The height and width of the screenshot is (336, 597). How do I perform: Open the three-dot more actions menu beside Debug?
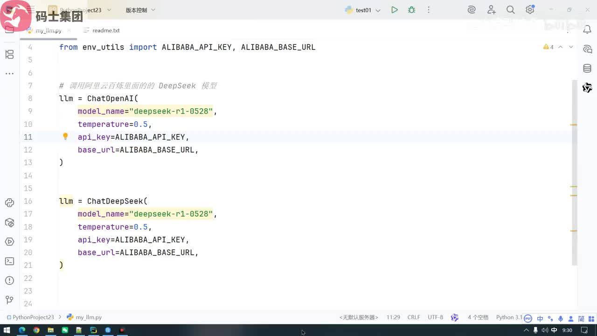tap(429, 10)
